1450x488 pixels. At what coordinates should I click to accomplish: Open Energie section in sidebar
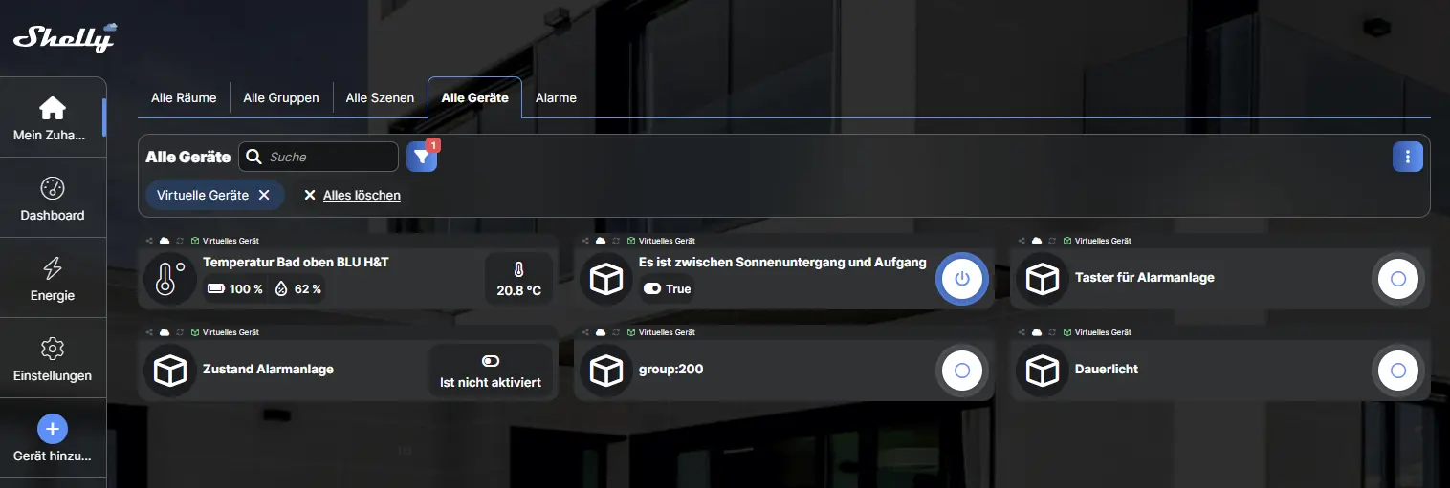click(53, 279)
